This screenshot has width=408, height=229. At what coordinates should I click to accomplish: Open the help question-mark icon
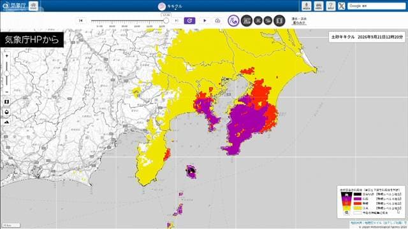(x=330, y=6)
